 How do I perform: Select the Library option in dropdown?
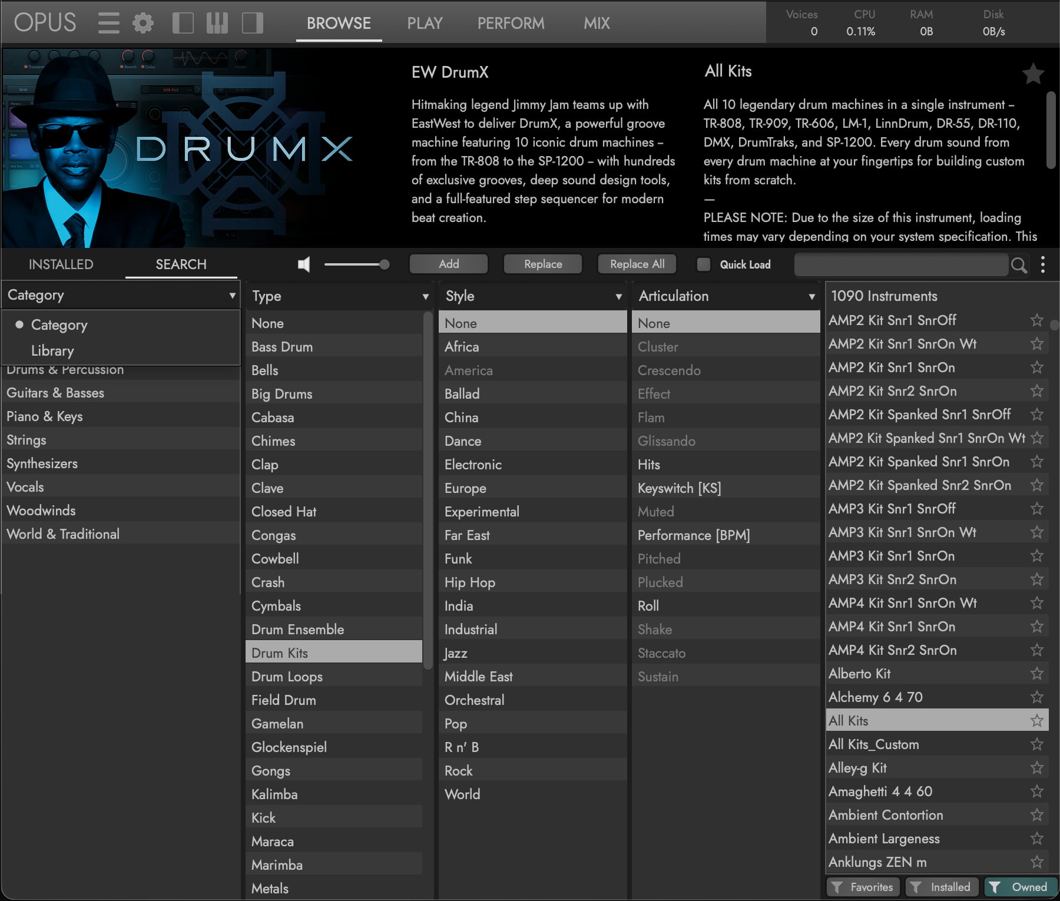tap(121, 350)
